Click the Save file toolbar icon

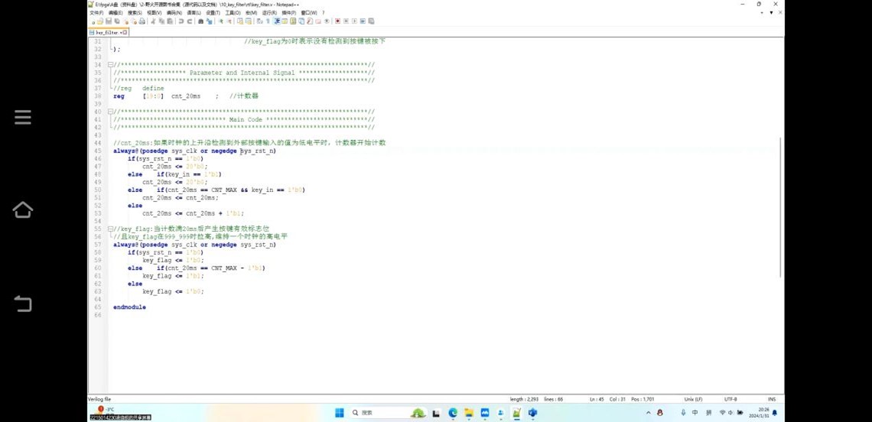(107, 21)
